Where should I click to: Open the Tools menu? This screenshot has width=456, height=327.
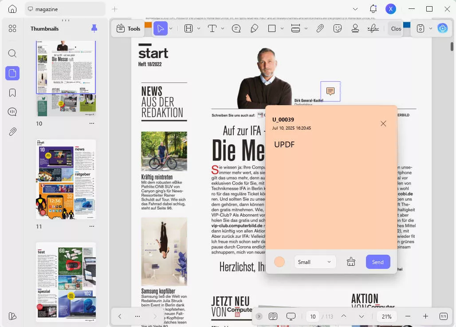[x=128, y=28]
